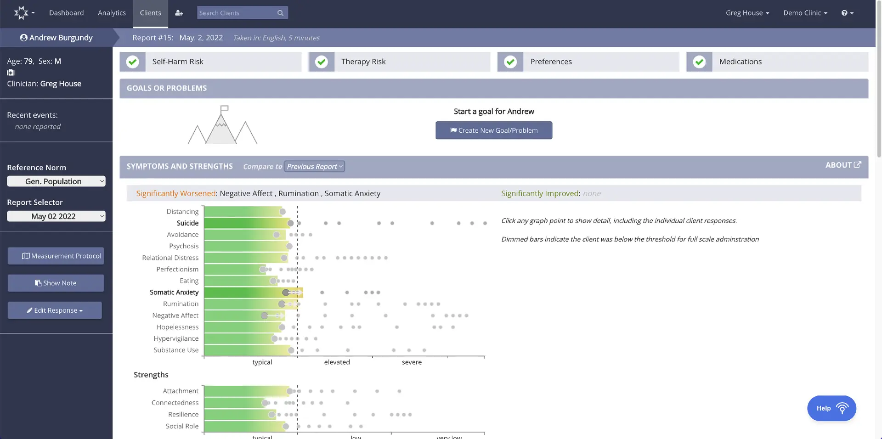Viewport: 882px width, 439px height.
Task: Click the Andrew Burgundy profile icon
Action: pyautogui.click(x=23, y=37)
